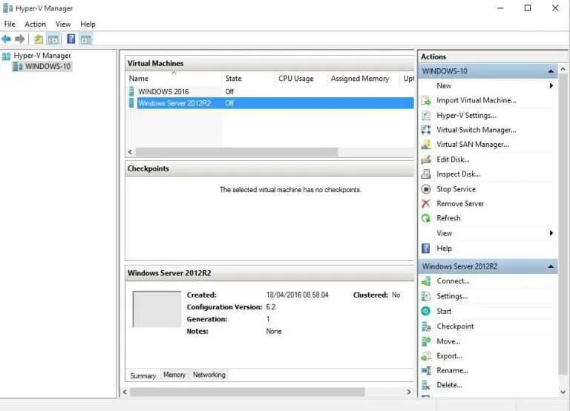570x411 pixels.
Task: Click the VM Settings icon under Windows Server 2012R2
Action: click(x=426, y=296)
